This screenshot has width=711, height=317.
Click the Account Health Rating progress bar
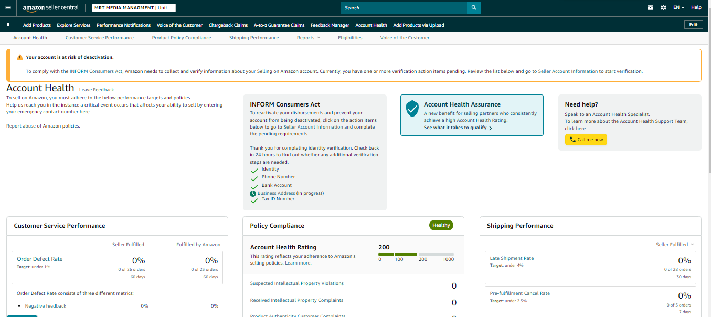pos(416,255)
